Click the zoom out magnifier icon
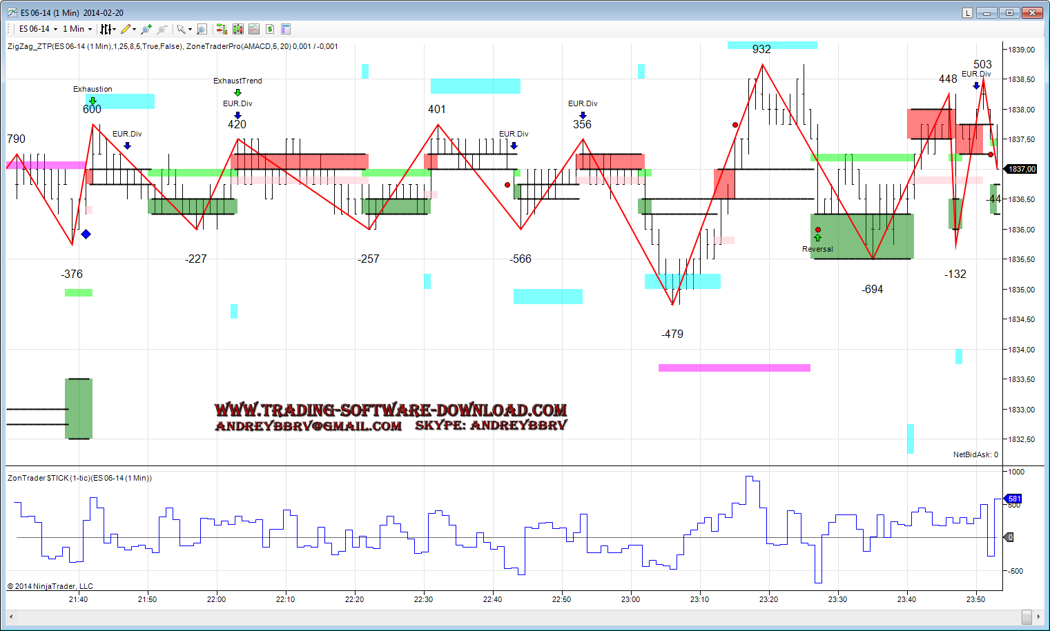The height and width of the screenshot is (631, 1050). pos(162,29)
